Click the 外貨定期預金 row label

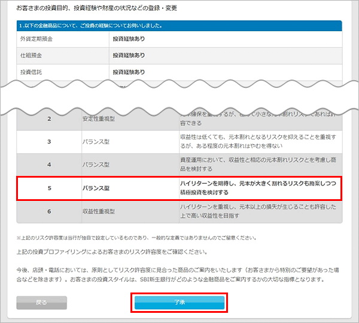[38, 39]
